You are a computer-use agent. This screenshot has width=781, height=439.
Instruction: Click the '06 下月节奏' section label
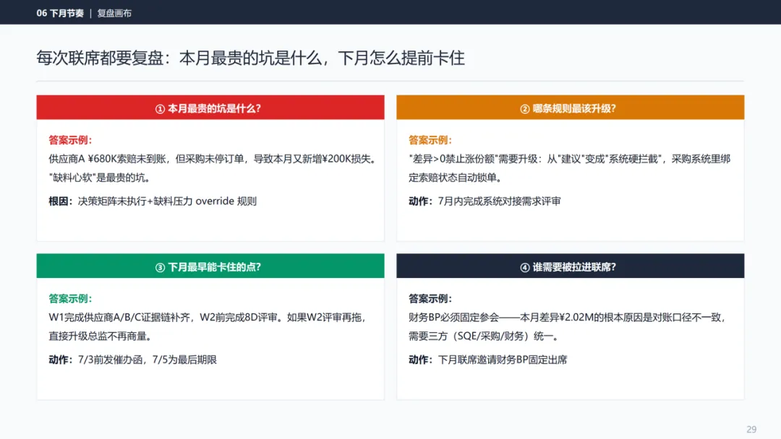tap(60, 14)
